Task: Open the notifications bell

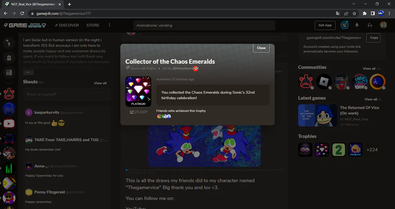Action: click(357, 25)
